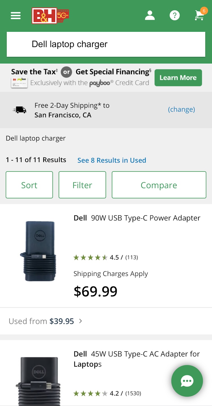Open the user account icon

[150, 16]
